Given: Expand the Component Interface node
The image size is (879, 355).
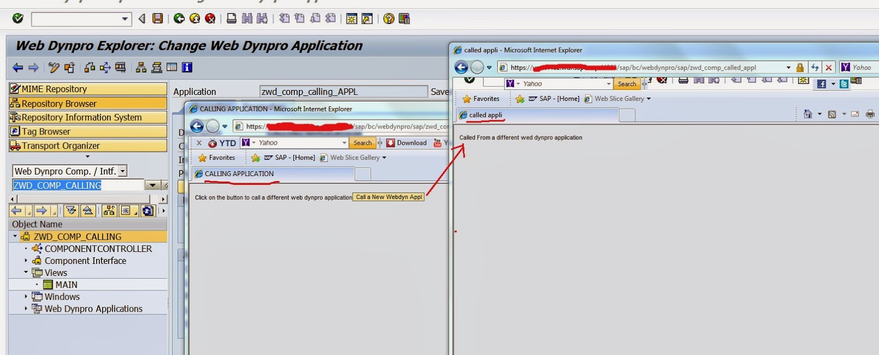Looking at the screenshot, I should [x=26, y=261].
